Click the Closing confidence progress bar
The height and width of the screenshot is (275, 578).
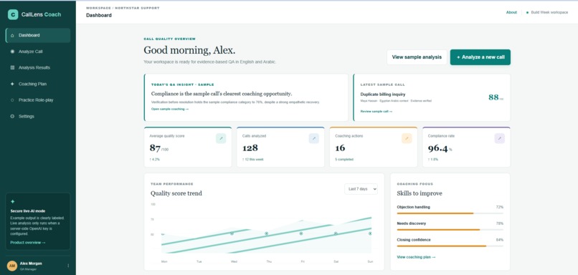(x=450, y=246)
